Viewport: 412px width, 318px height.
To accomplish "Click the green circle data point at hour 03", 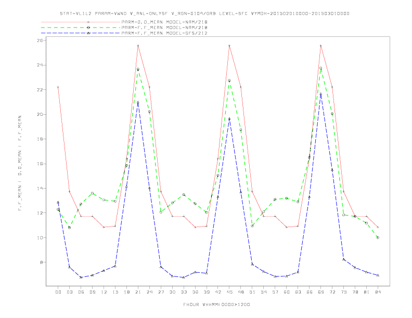I will click(69, 228).
